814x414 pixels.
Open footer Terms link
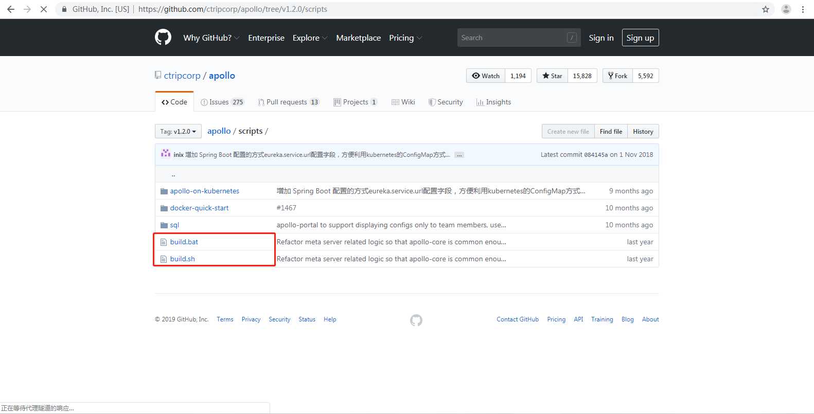[225, 319]
